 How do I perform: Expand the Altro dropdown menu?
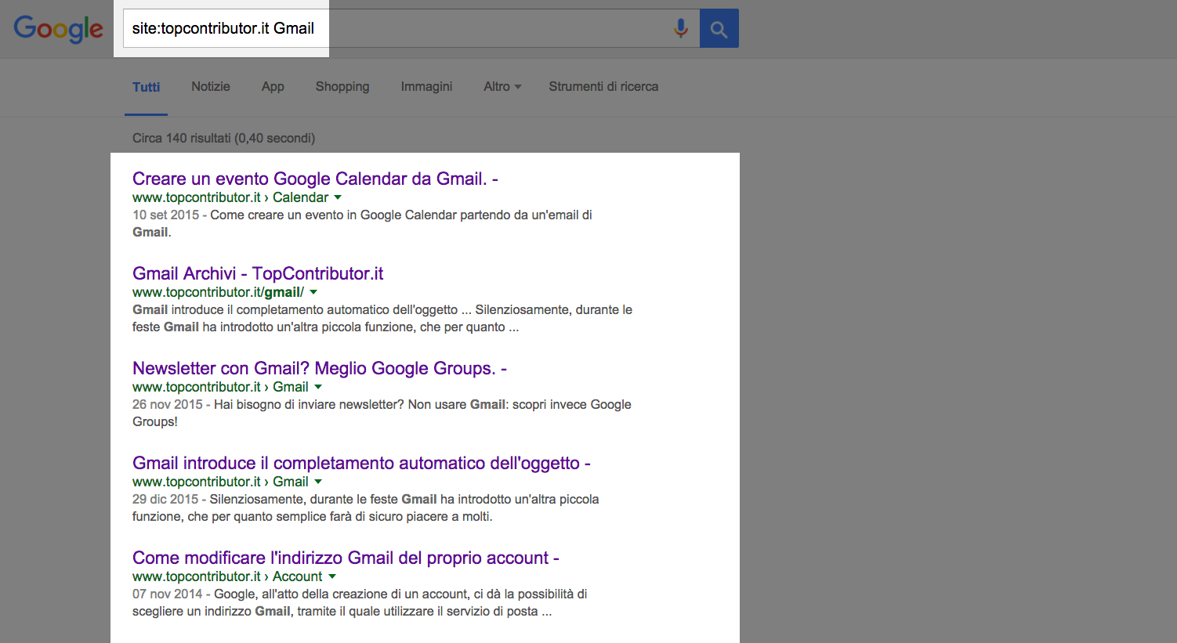pyautogui.click(x=502, y=87)
